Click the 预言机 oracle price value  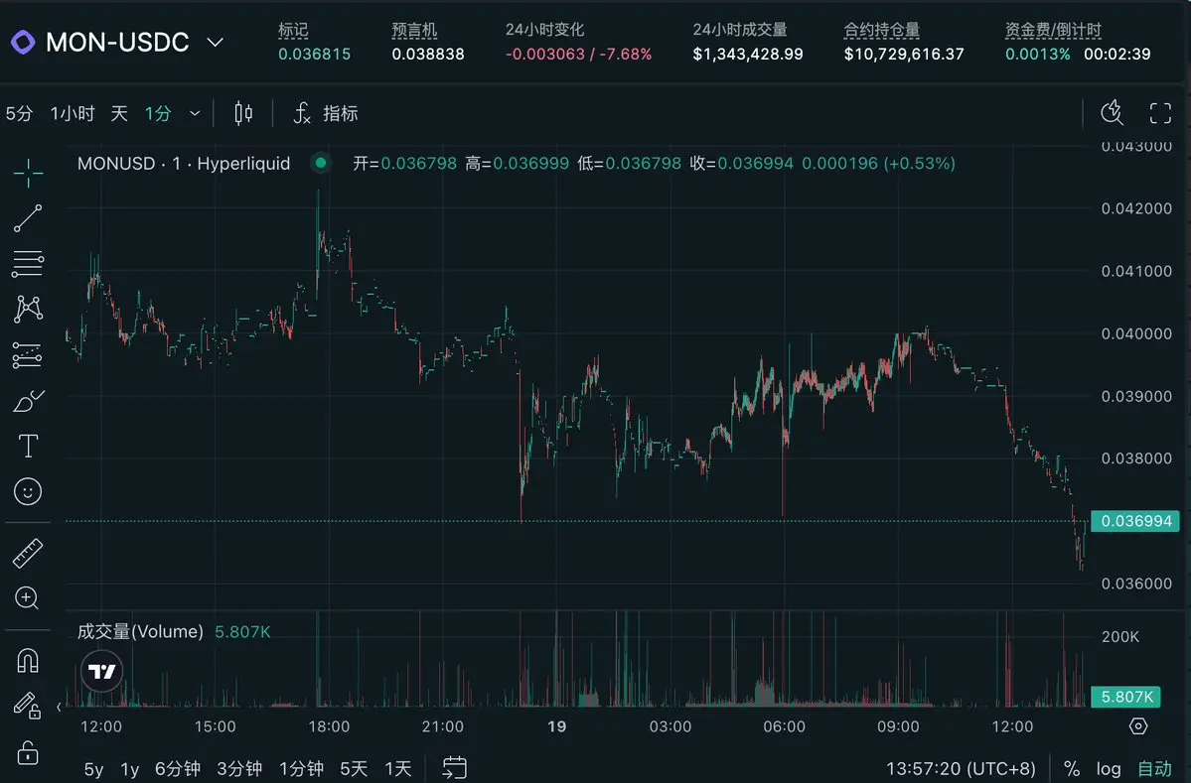(428, 54)
